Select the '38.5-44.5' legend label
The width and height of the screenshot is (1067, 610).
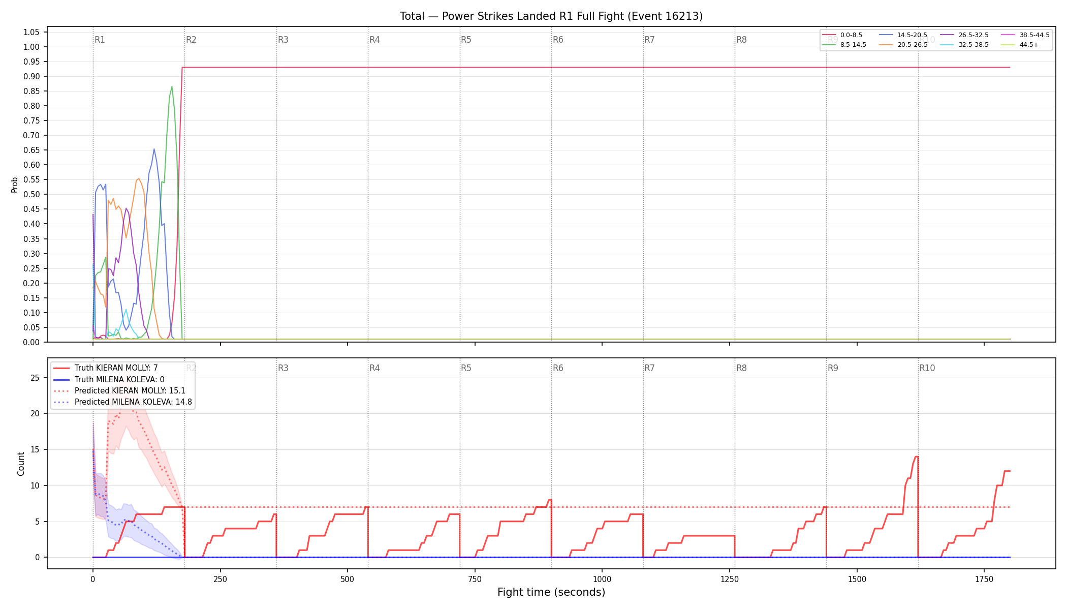coord(1034,35)
